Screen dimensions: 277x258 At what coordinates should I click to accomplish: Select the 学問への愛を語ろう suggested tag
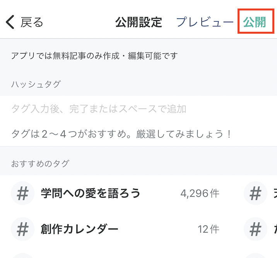pos(91,193)
